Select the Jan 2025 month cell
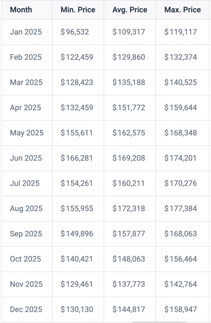The image size is (211, 323). [x=26, y=32]
